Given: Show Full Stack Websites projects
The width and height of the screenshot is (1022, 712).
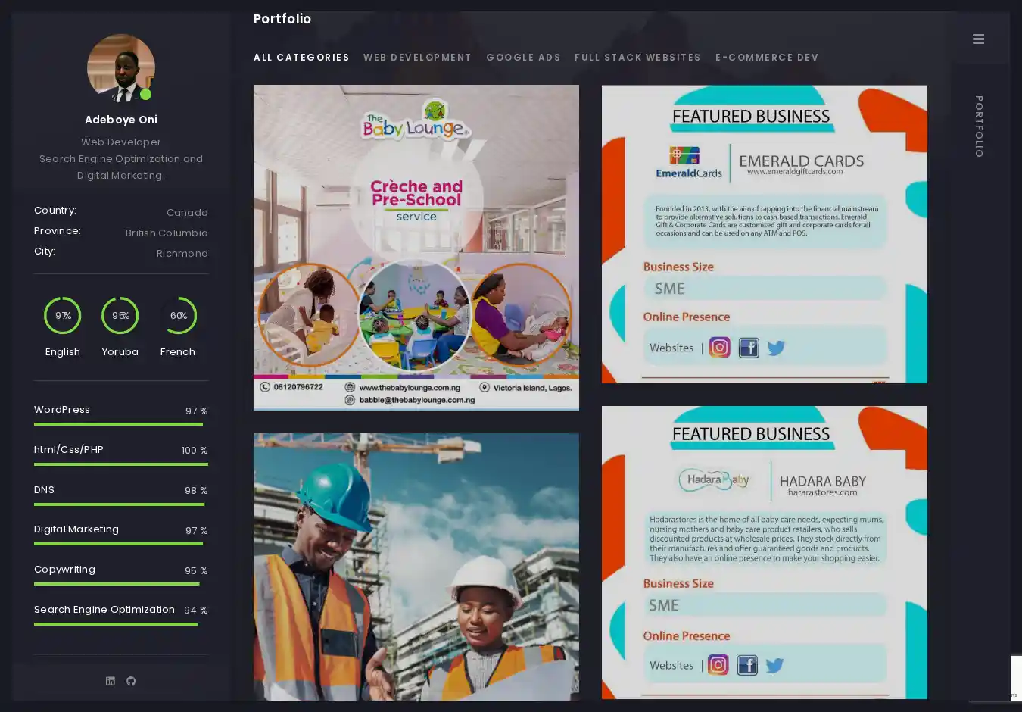Looking at the screenshot, I should pos(637,58).
